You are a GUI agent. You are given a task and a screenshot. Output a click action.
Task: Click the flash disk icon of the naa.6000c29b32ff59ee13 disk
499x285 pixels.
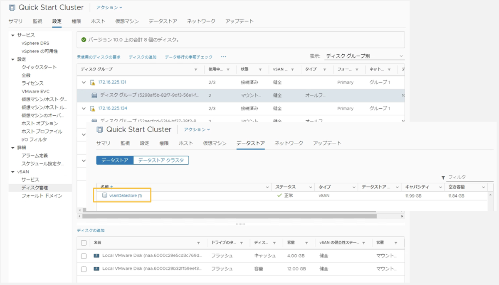[96, 269]
